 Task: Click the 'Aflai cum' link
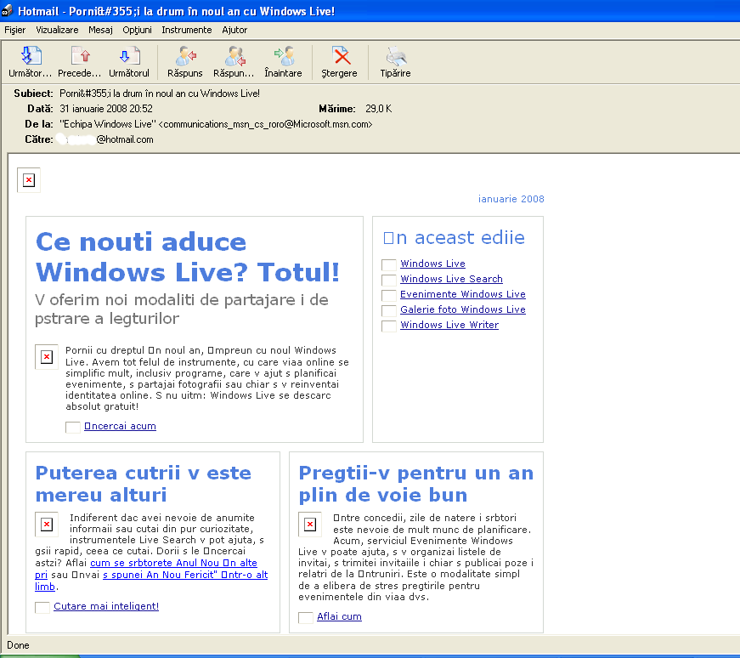click(x=339, y=616)
